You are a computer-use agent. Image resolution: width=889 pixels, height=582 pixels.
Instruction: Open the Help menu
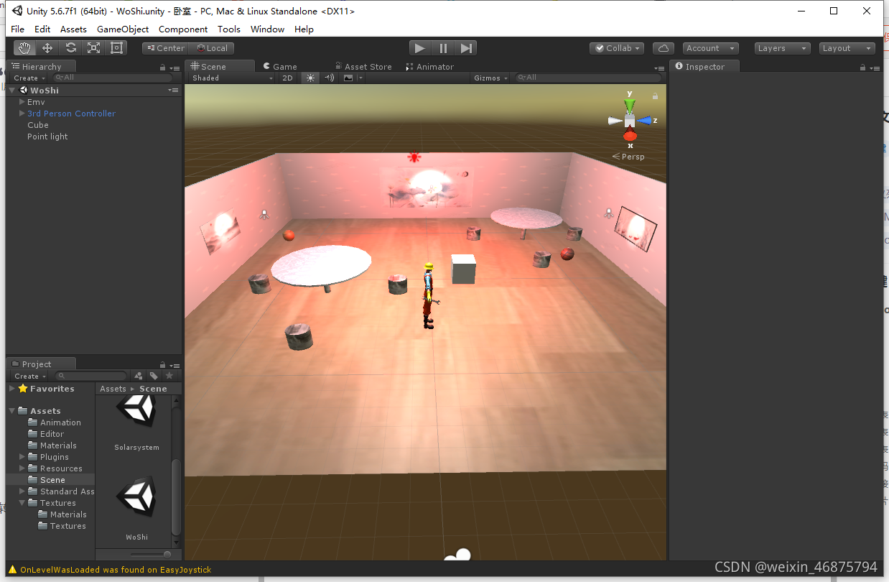click(304, 29)
